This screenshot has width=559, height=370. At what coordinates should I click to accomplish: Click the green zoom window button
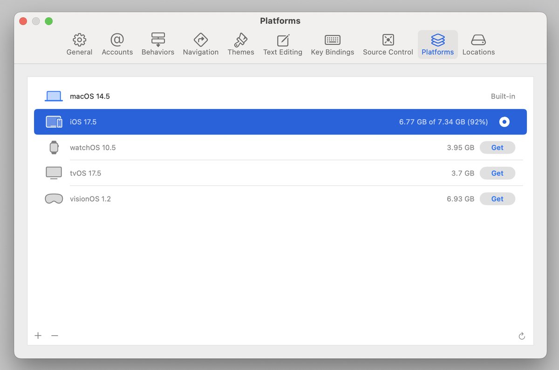(x=48, y=21)
